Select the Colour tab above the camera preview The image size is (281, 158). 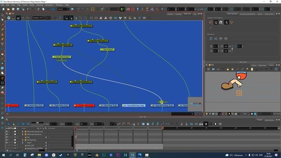pos(254,65)
